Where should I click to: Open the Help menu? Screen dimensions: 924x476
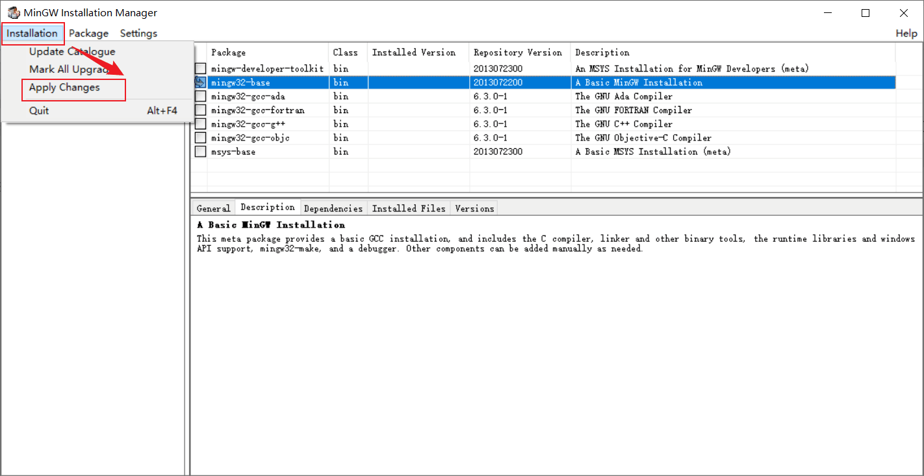pos(906,33)
